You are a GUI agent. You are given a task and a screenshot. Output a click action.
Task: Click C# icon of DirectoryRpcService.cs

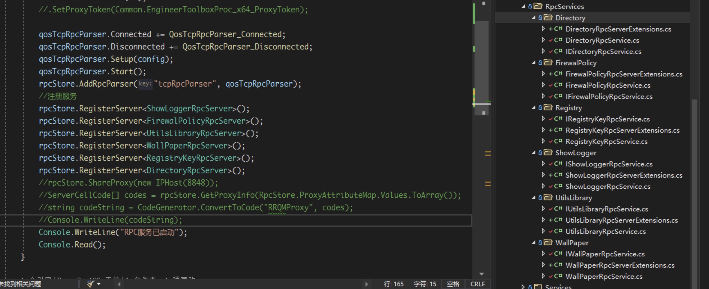tap(558, 40)
